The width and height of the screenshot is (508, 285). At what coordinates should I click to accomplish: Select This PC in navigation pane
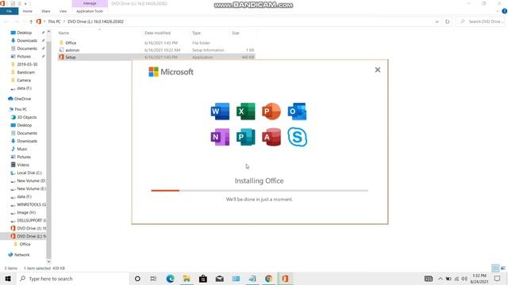tap(21, 109)
